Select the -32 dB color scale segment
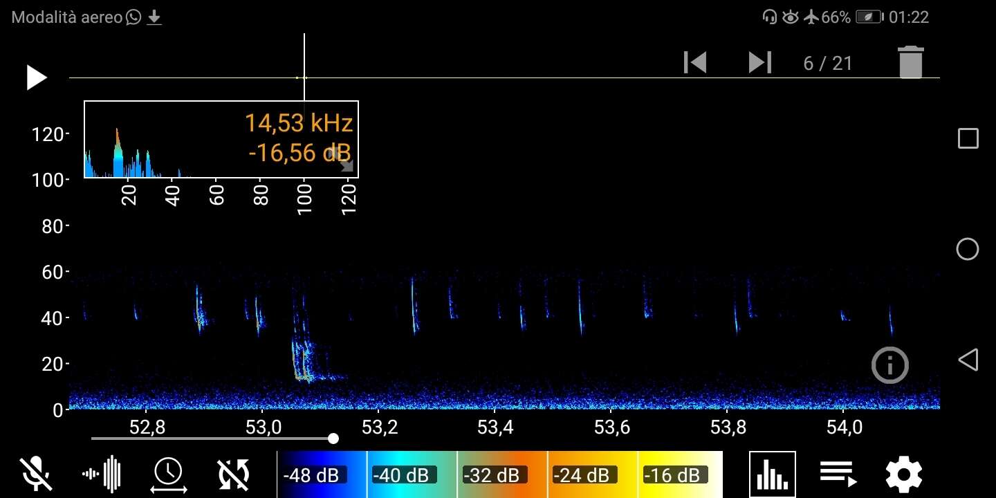The width and height of the screenshot is (996, 498). [502, 474]
